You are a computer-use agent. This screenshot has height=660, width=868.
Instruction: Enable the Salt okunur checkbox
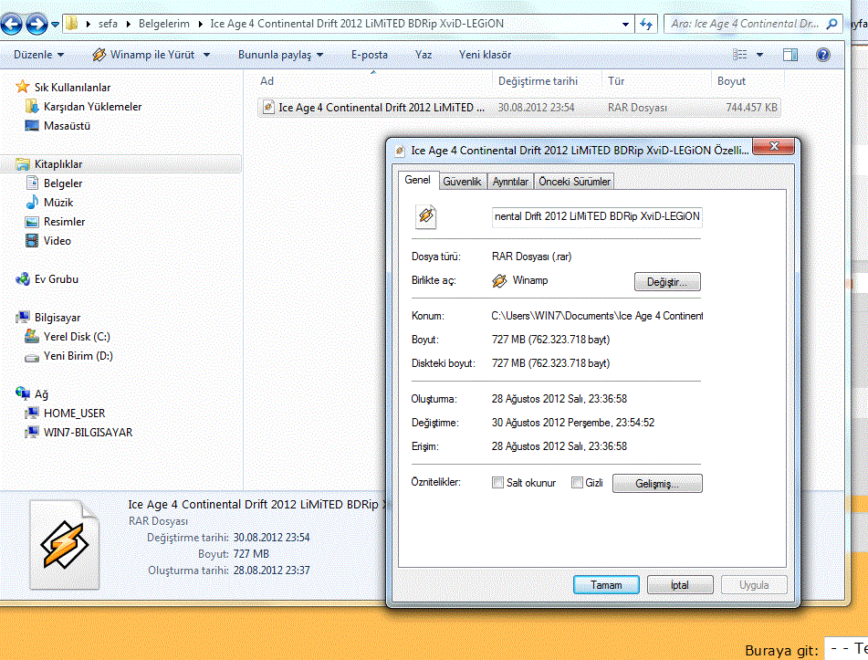pyautogui.click(x=497, y=483)
